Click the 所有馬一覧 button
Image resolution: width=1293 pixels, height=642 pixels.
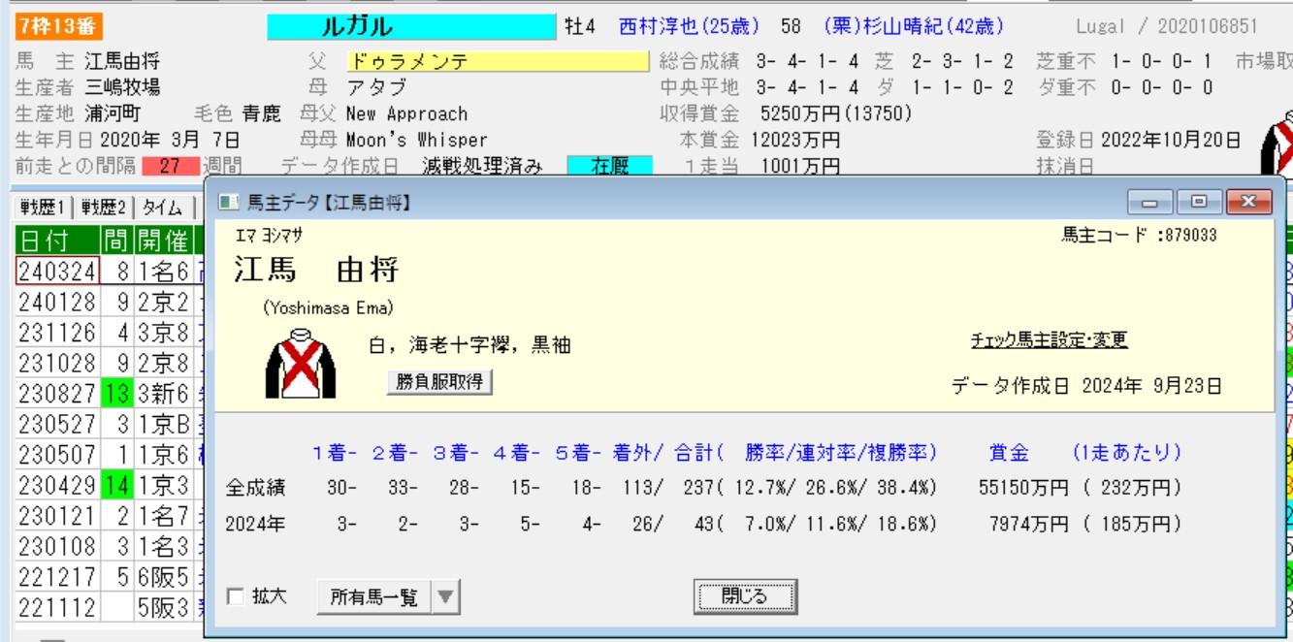(373, 598)
